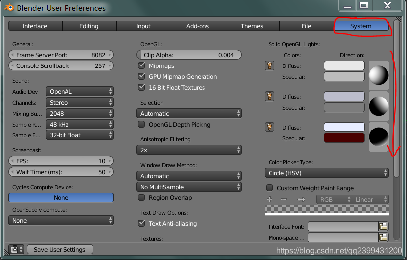The height and width of the screenshot is (260, 407).
Task: Open Anisotropic Filtering 2x dropdown
Action: tap(189, 150)
